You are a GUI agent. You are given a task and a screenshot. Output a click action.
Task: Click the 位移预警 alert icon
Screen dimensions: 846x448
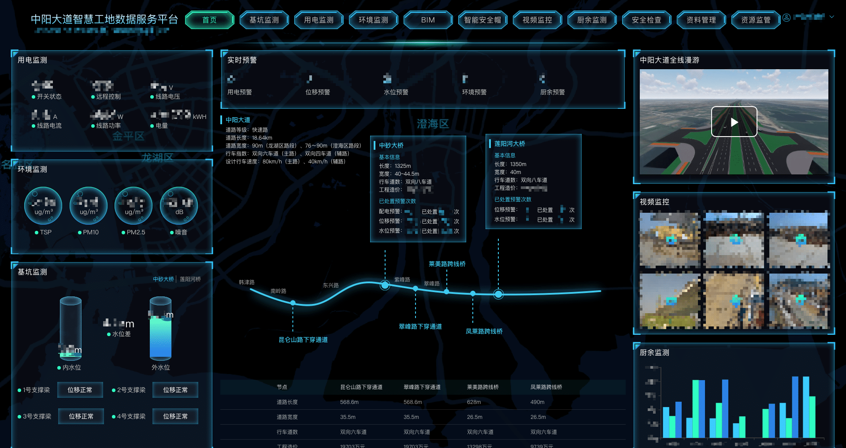coord(309,79)
